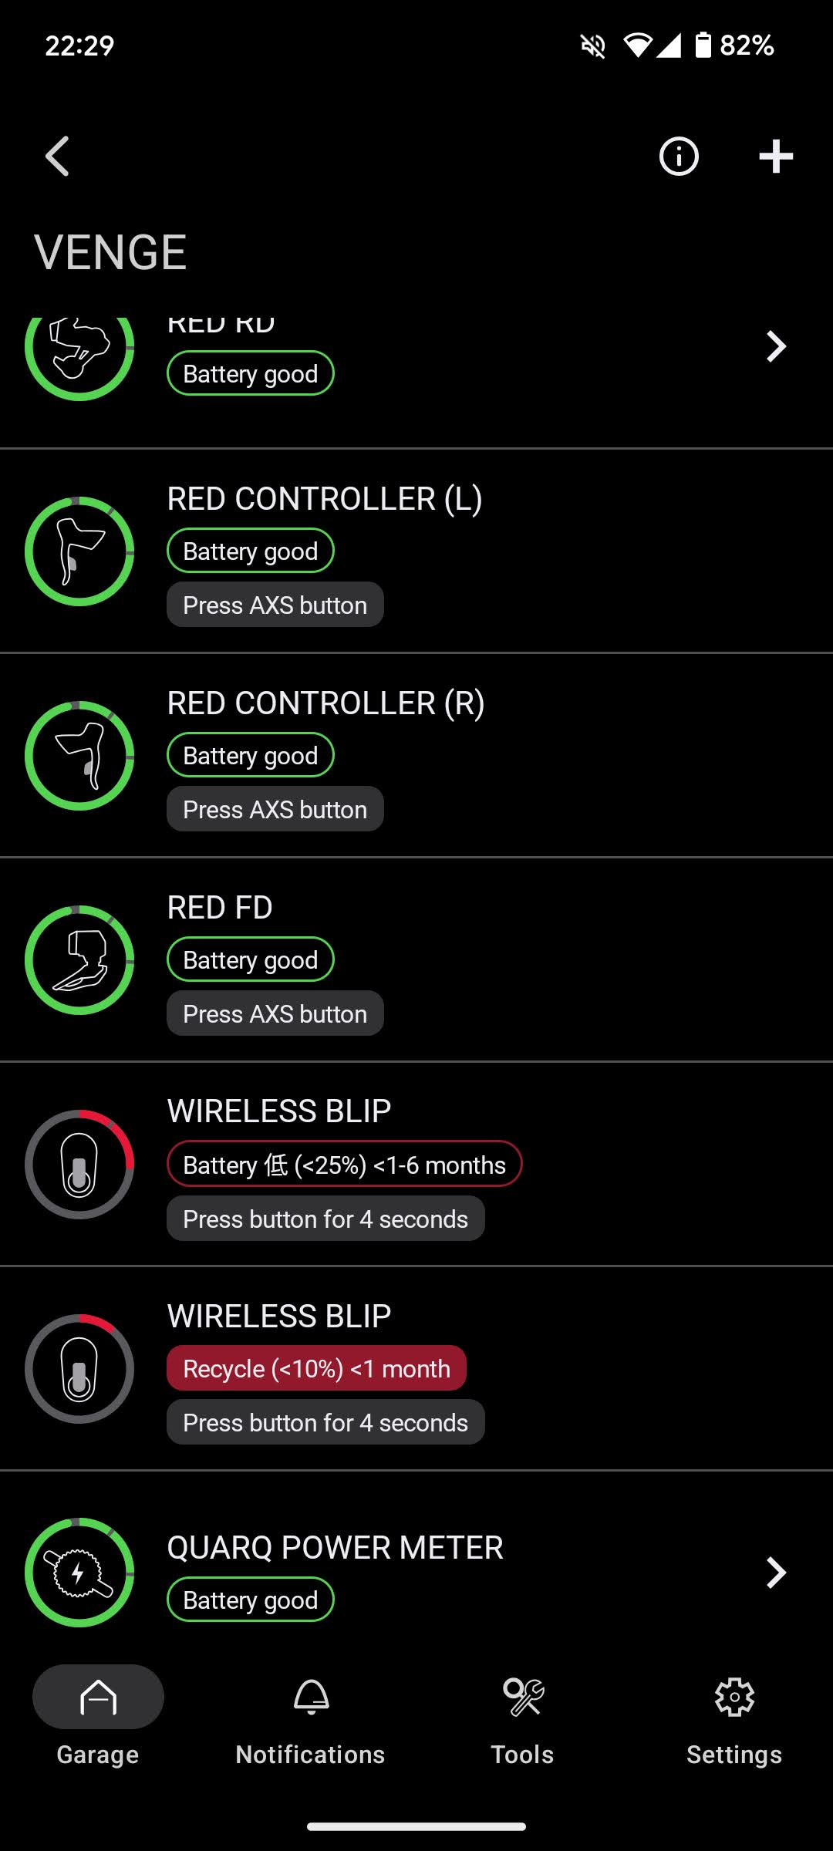Tap the Recycle (<10%) <1 month badge

tap(316, 1368)
